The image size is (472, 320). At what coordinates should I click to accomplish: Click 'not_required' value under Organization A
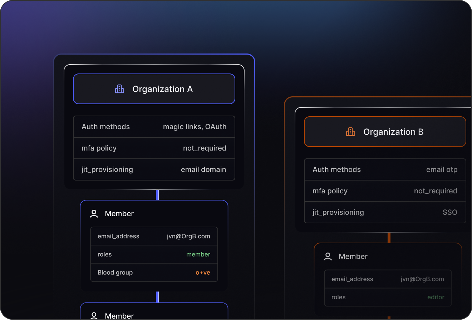pos(205,148)
